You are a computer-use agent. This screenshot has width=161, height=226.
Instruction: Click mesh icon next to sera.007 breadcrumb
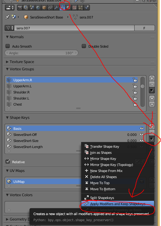coord(75,17)
